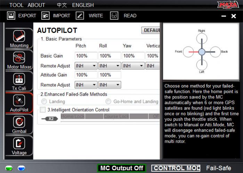Open Roll attitude gain Remote Adjust dropdown
243x173 pixels.
click(110, 85)
